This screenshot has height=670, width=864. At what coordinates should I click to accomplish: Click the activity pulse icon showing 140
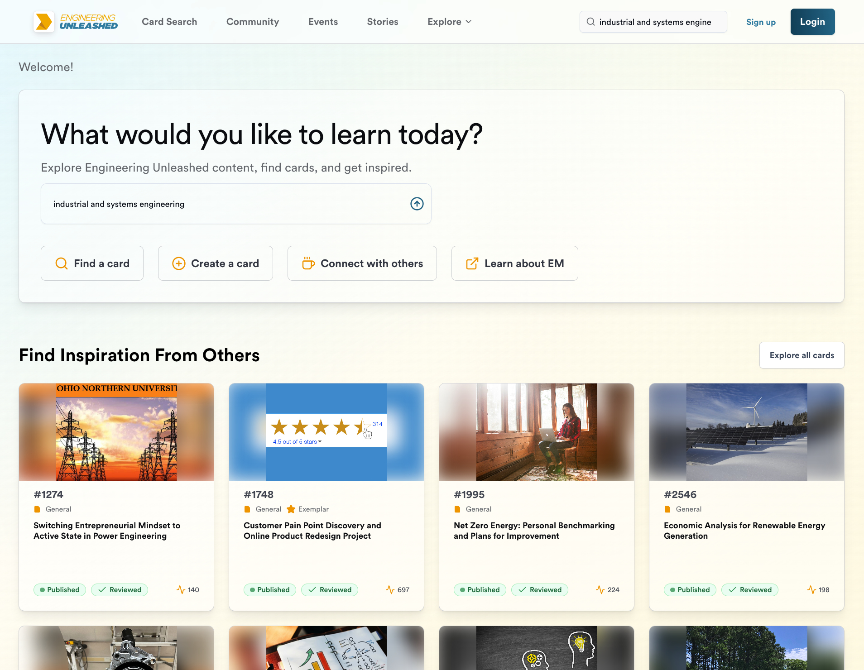[181, 590]
